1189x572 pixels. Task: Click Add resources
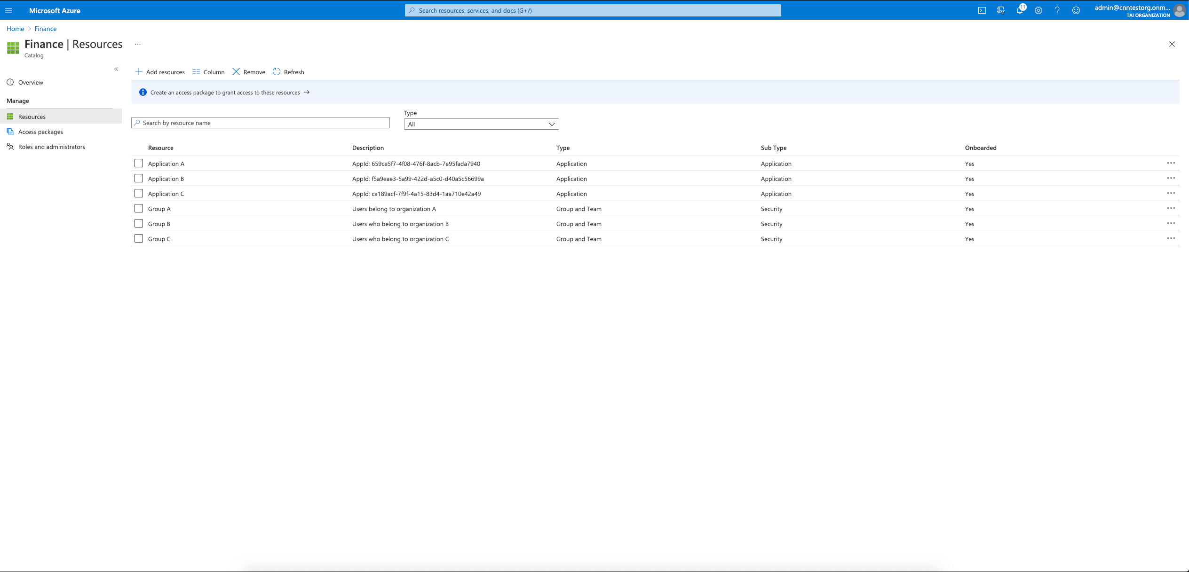160,71
